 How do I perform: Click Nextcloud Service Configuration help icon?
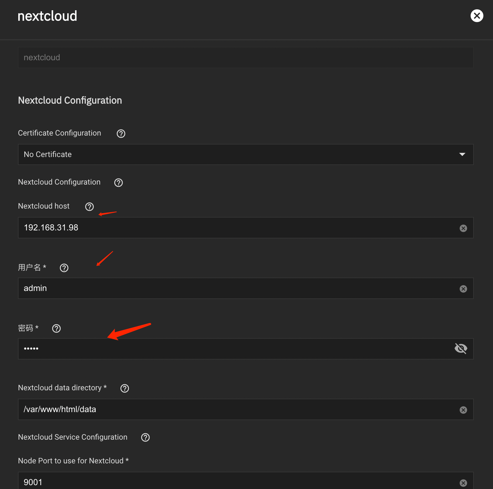click(145, 437)
